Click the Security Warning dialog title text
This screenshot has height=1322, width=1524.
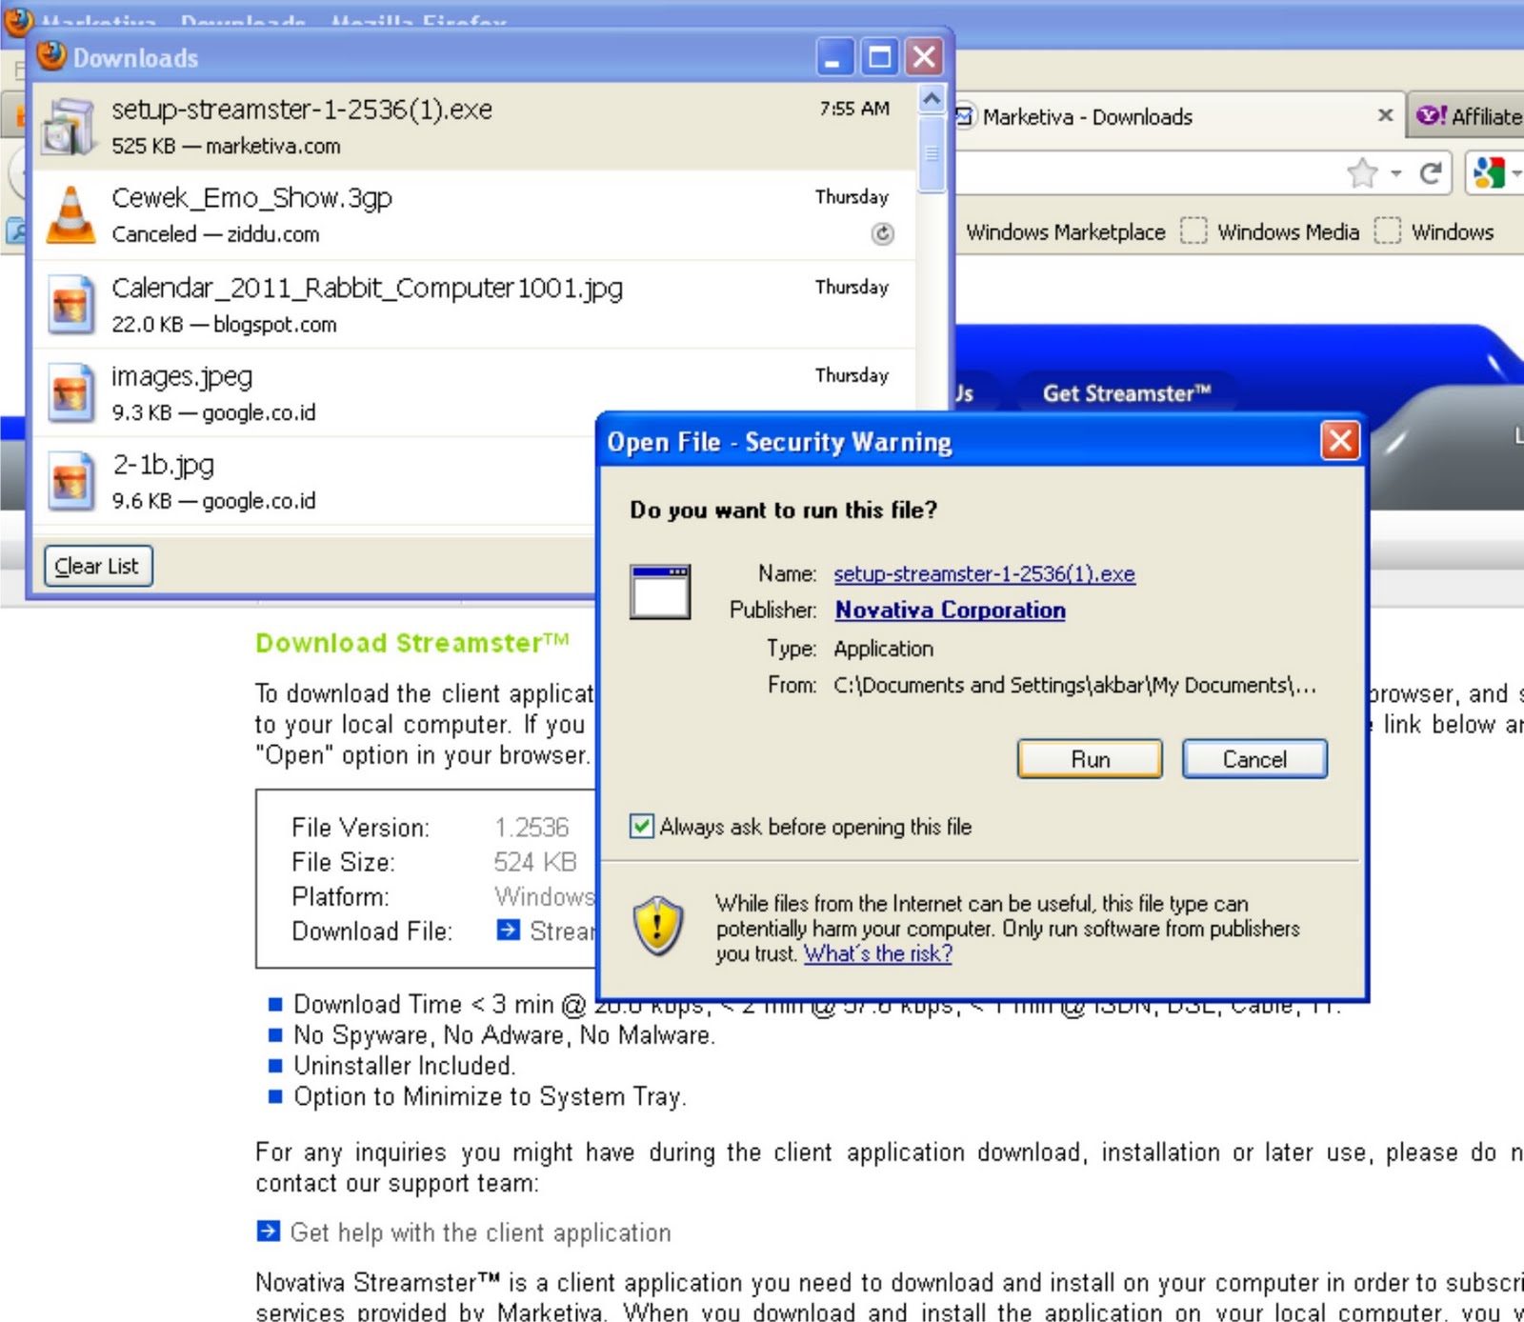pyautogui.click(x=779, y=442)
